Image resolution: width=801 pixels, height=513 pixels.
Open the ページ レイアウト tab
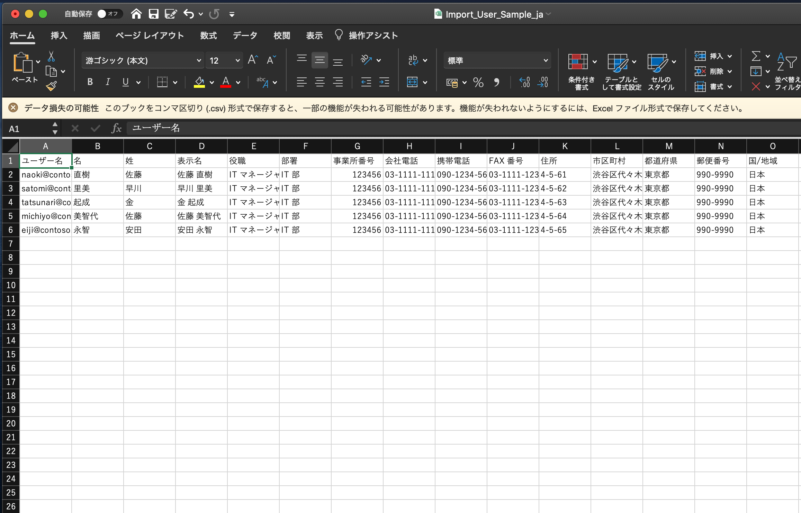coord(150,36)
